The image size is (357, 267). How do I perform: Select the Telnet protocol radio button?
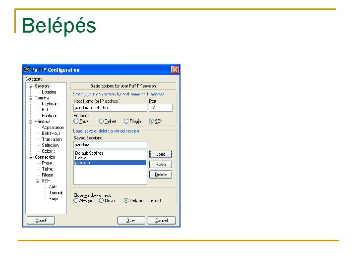(x=101, y=121)
